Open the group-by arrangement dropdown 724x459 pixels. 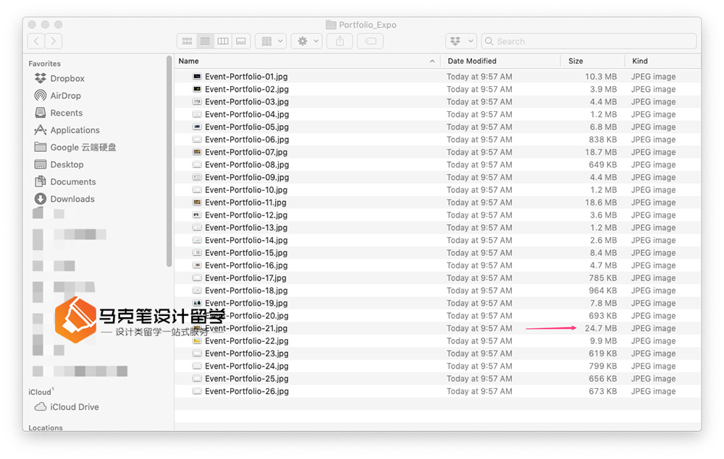point(271,41)
